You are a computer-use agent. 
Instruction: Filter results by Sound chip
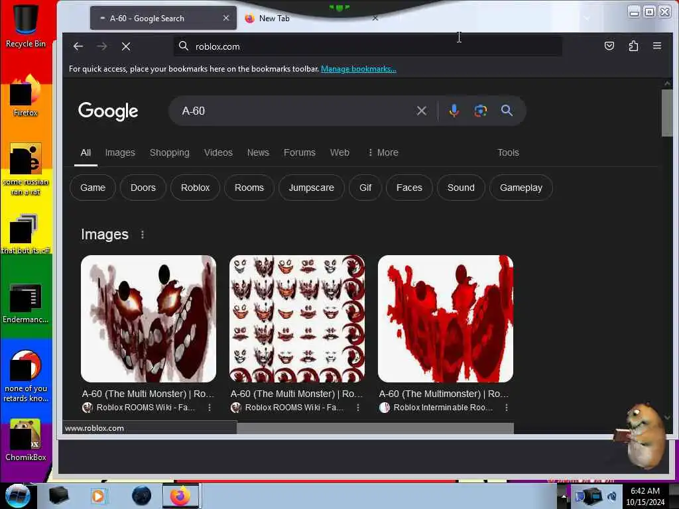461,188
